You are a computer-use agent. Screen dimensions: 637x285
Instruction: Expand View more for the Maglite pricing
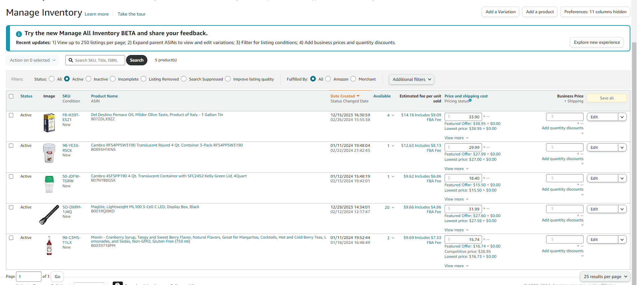pyautogui.click(x=457, y=230)
